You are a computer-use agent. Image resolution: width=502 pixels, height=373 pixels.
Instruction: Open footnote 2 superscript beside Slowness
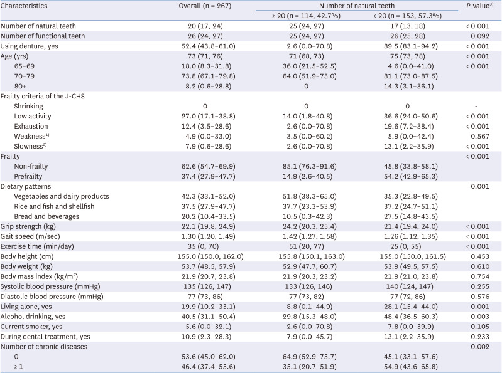(x=45, y=144)
